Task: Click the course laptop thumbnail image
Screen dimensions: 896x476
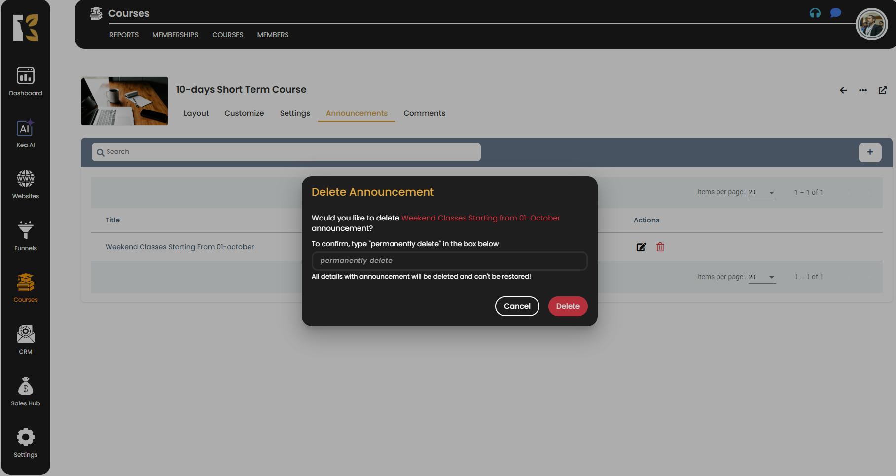Action: [x=124, y=101]
